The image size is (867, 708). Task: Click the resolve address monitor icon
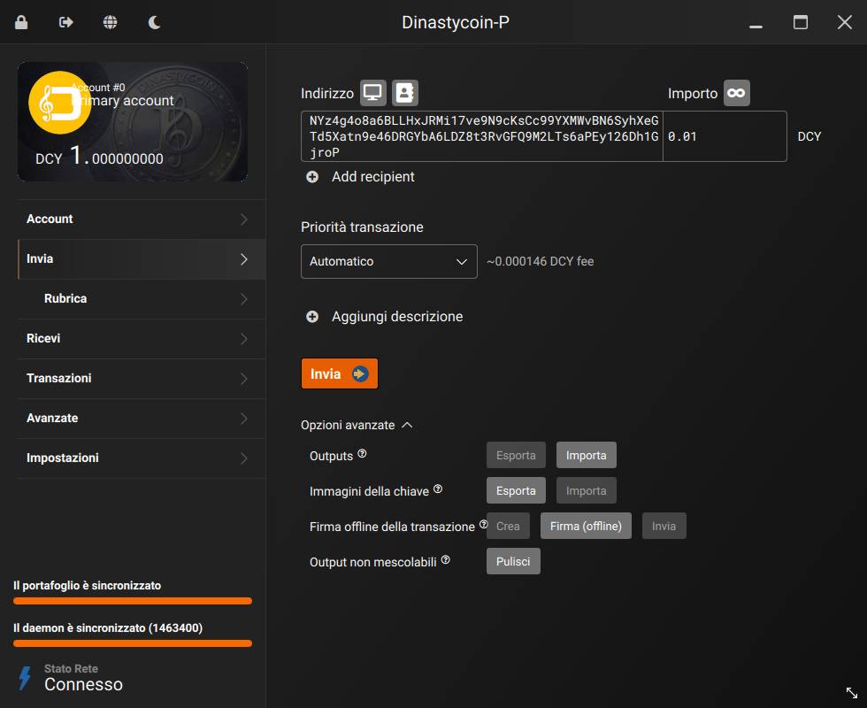coord(372,93)
